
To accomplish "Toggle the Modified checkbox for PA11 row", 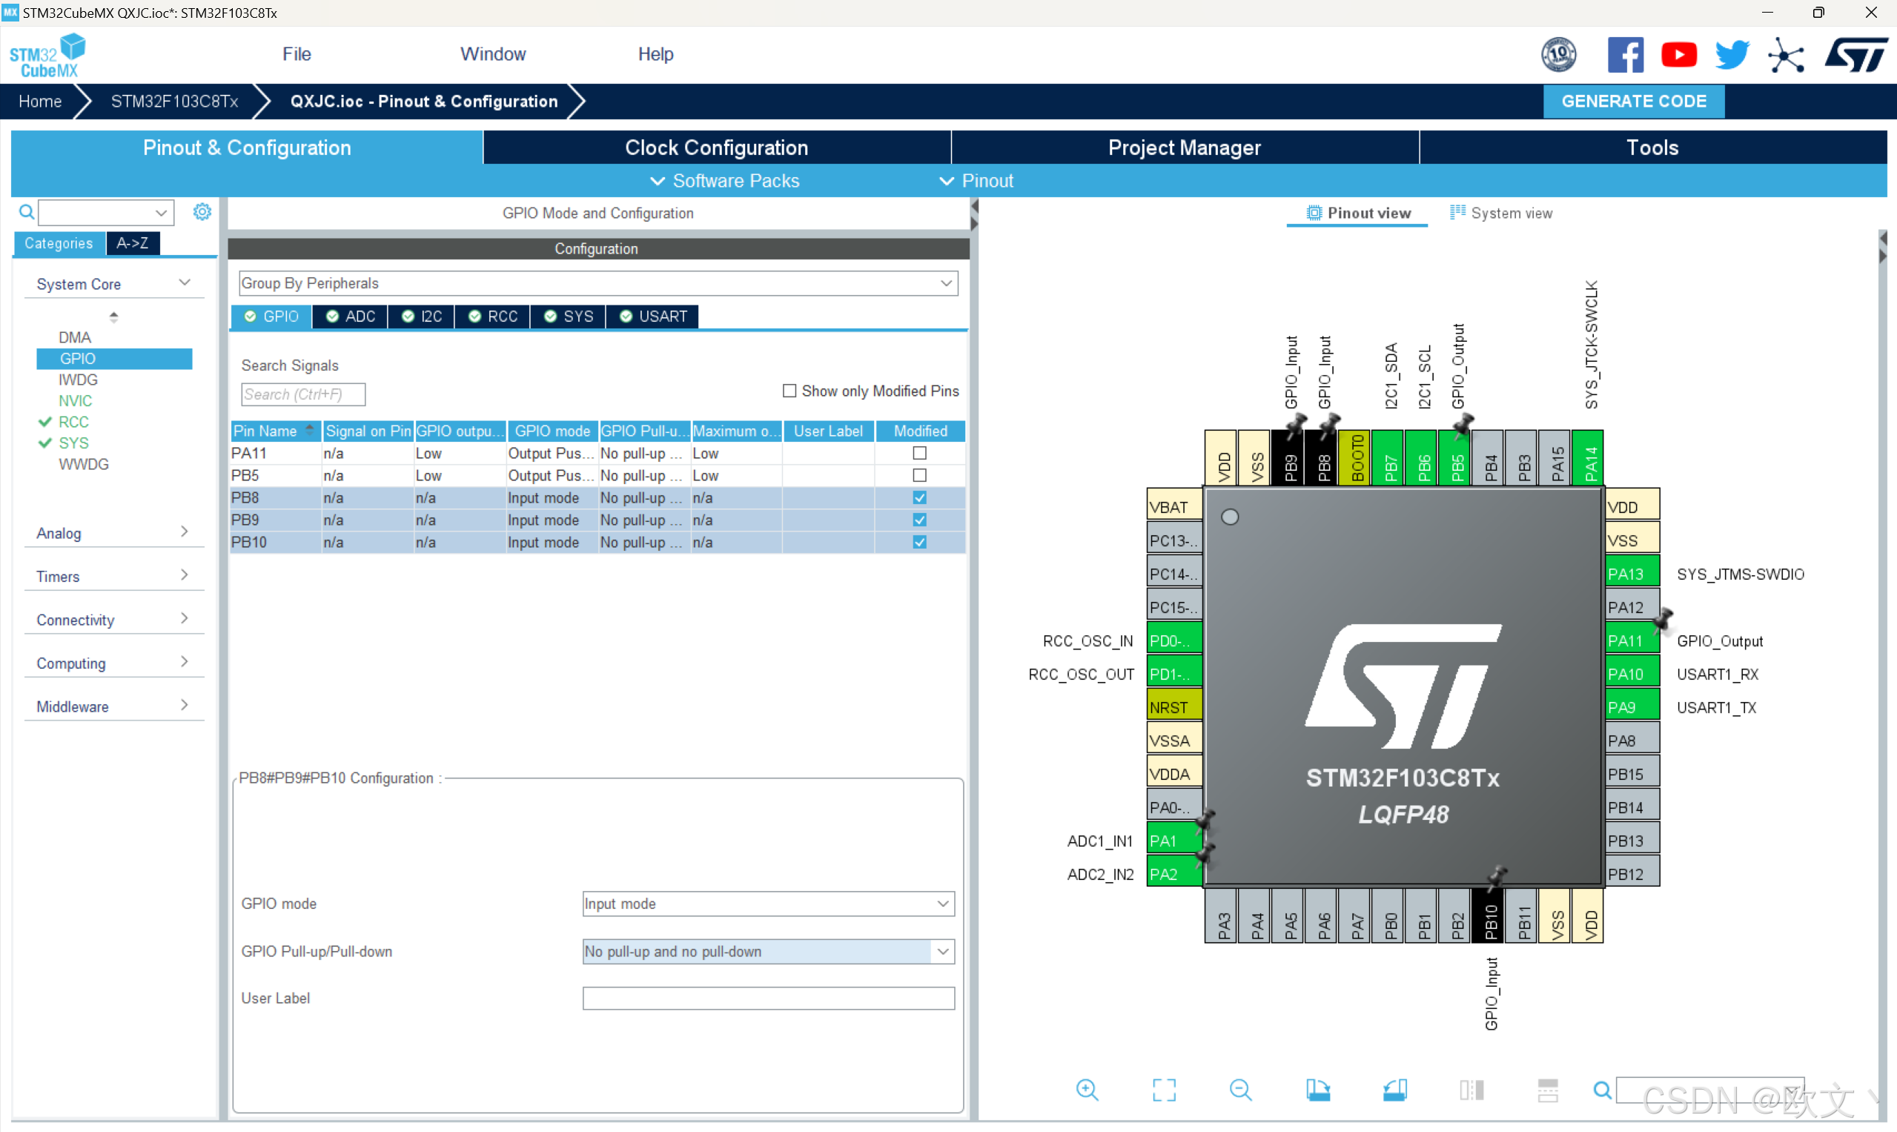I will click(x=919, y=453).
